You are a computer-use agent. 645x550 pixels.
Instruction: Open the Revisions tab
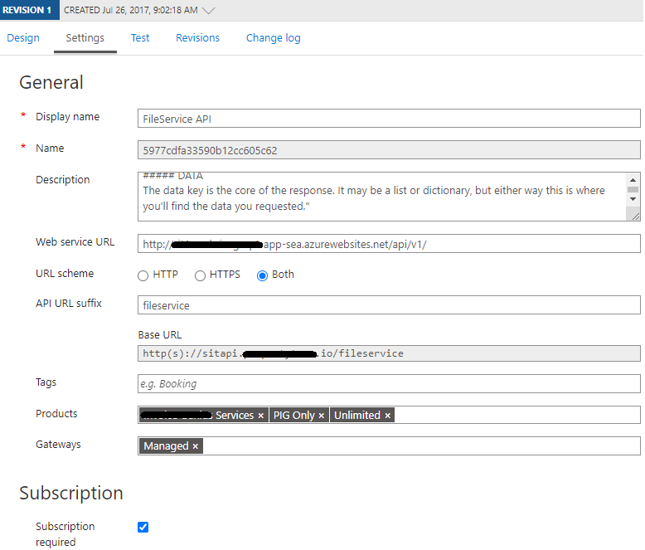tap(197, 38)
